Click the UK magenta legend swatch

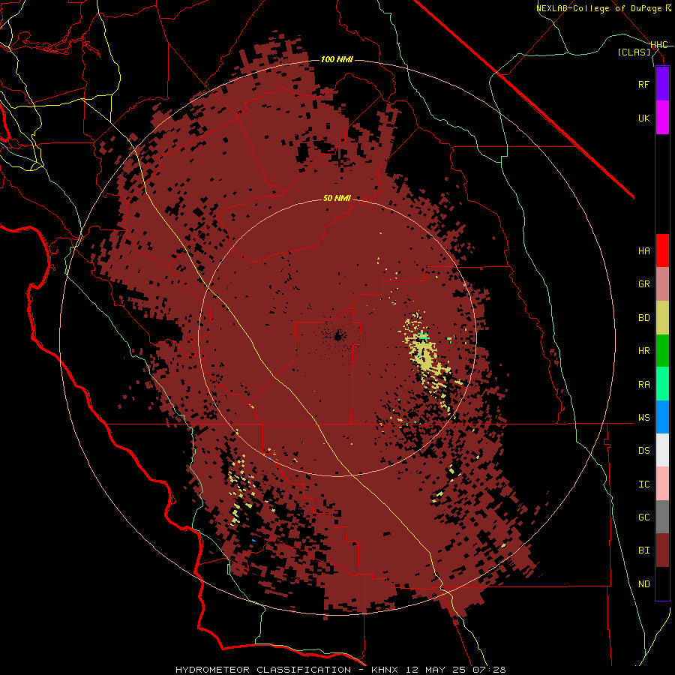click(x=662, y=118)
